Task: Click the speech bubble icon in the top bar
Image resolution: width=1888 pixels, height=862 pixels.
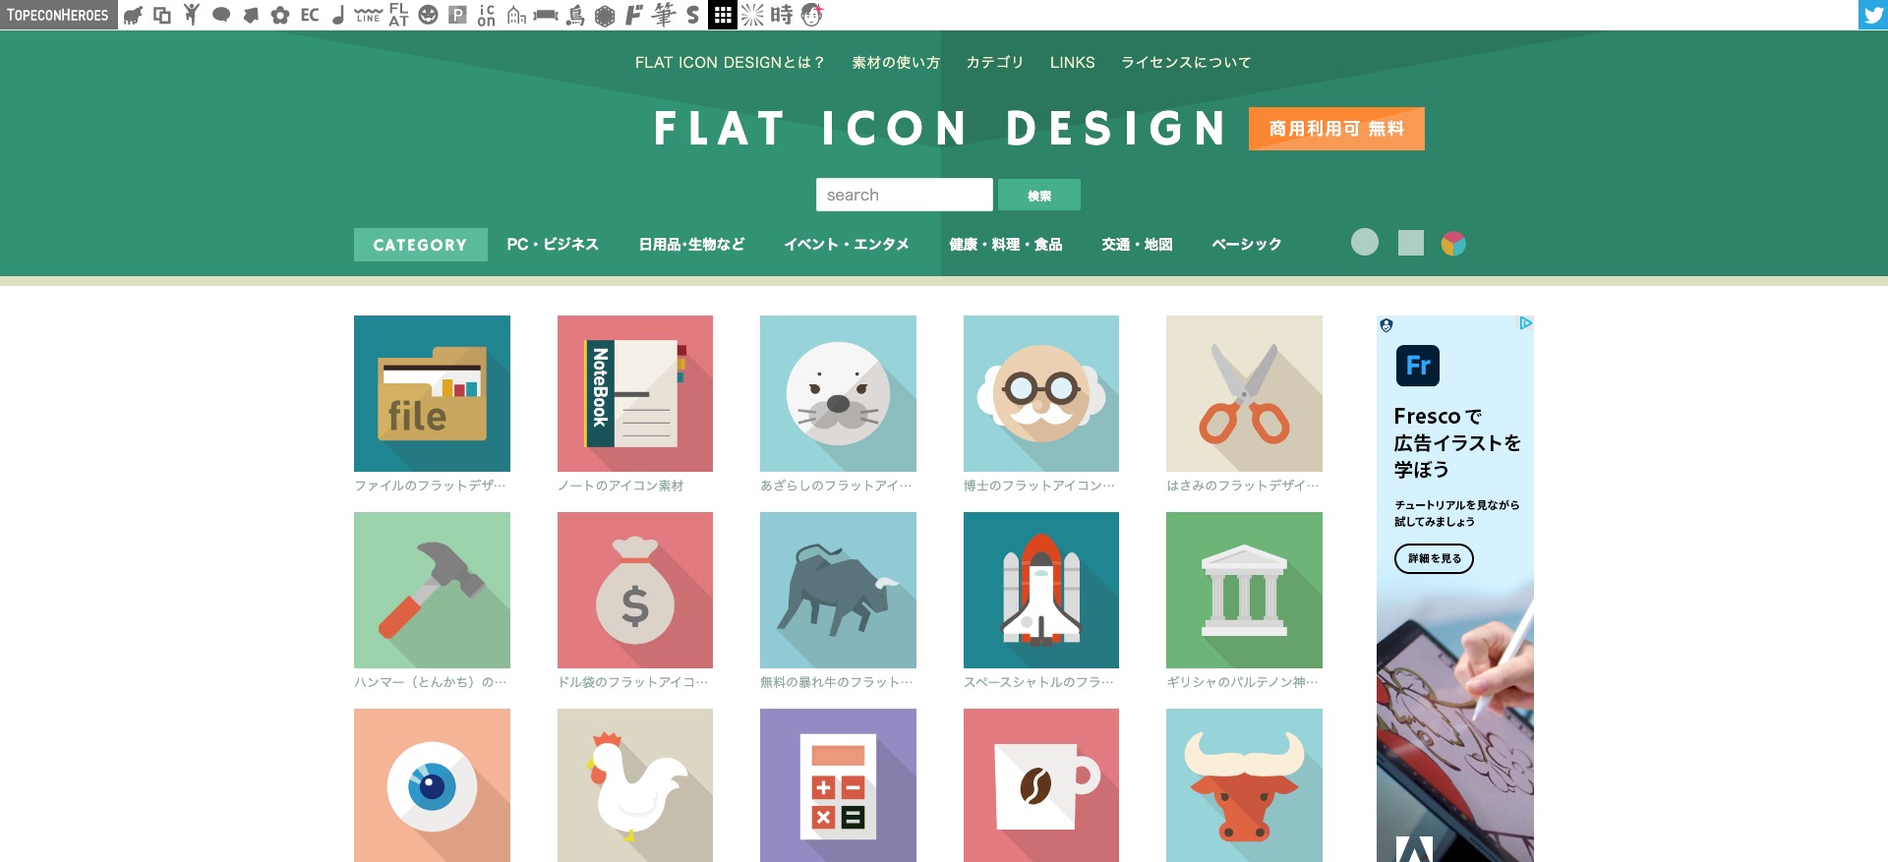Action: click(221, 15)
